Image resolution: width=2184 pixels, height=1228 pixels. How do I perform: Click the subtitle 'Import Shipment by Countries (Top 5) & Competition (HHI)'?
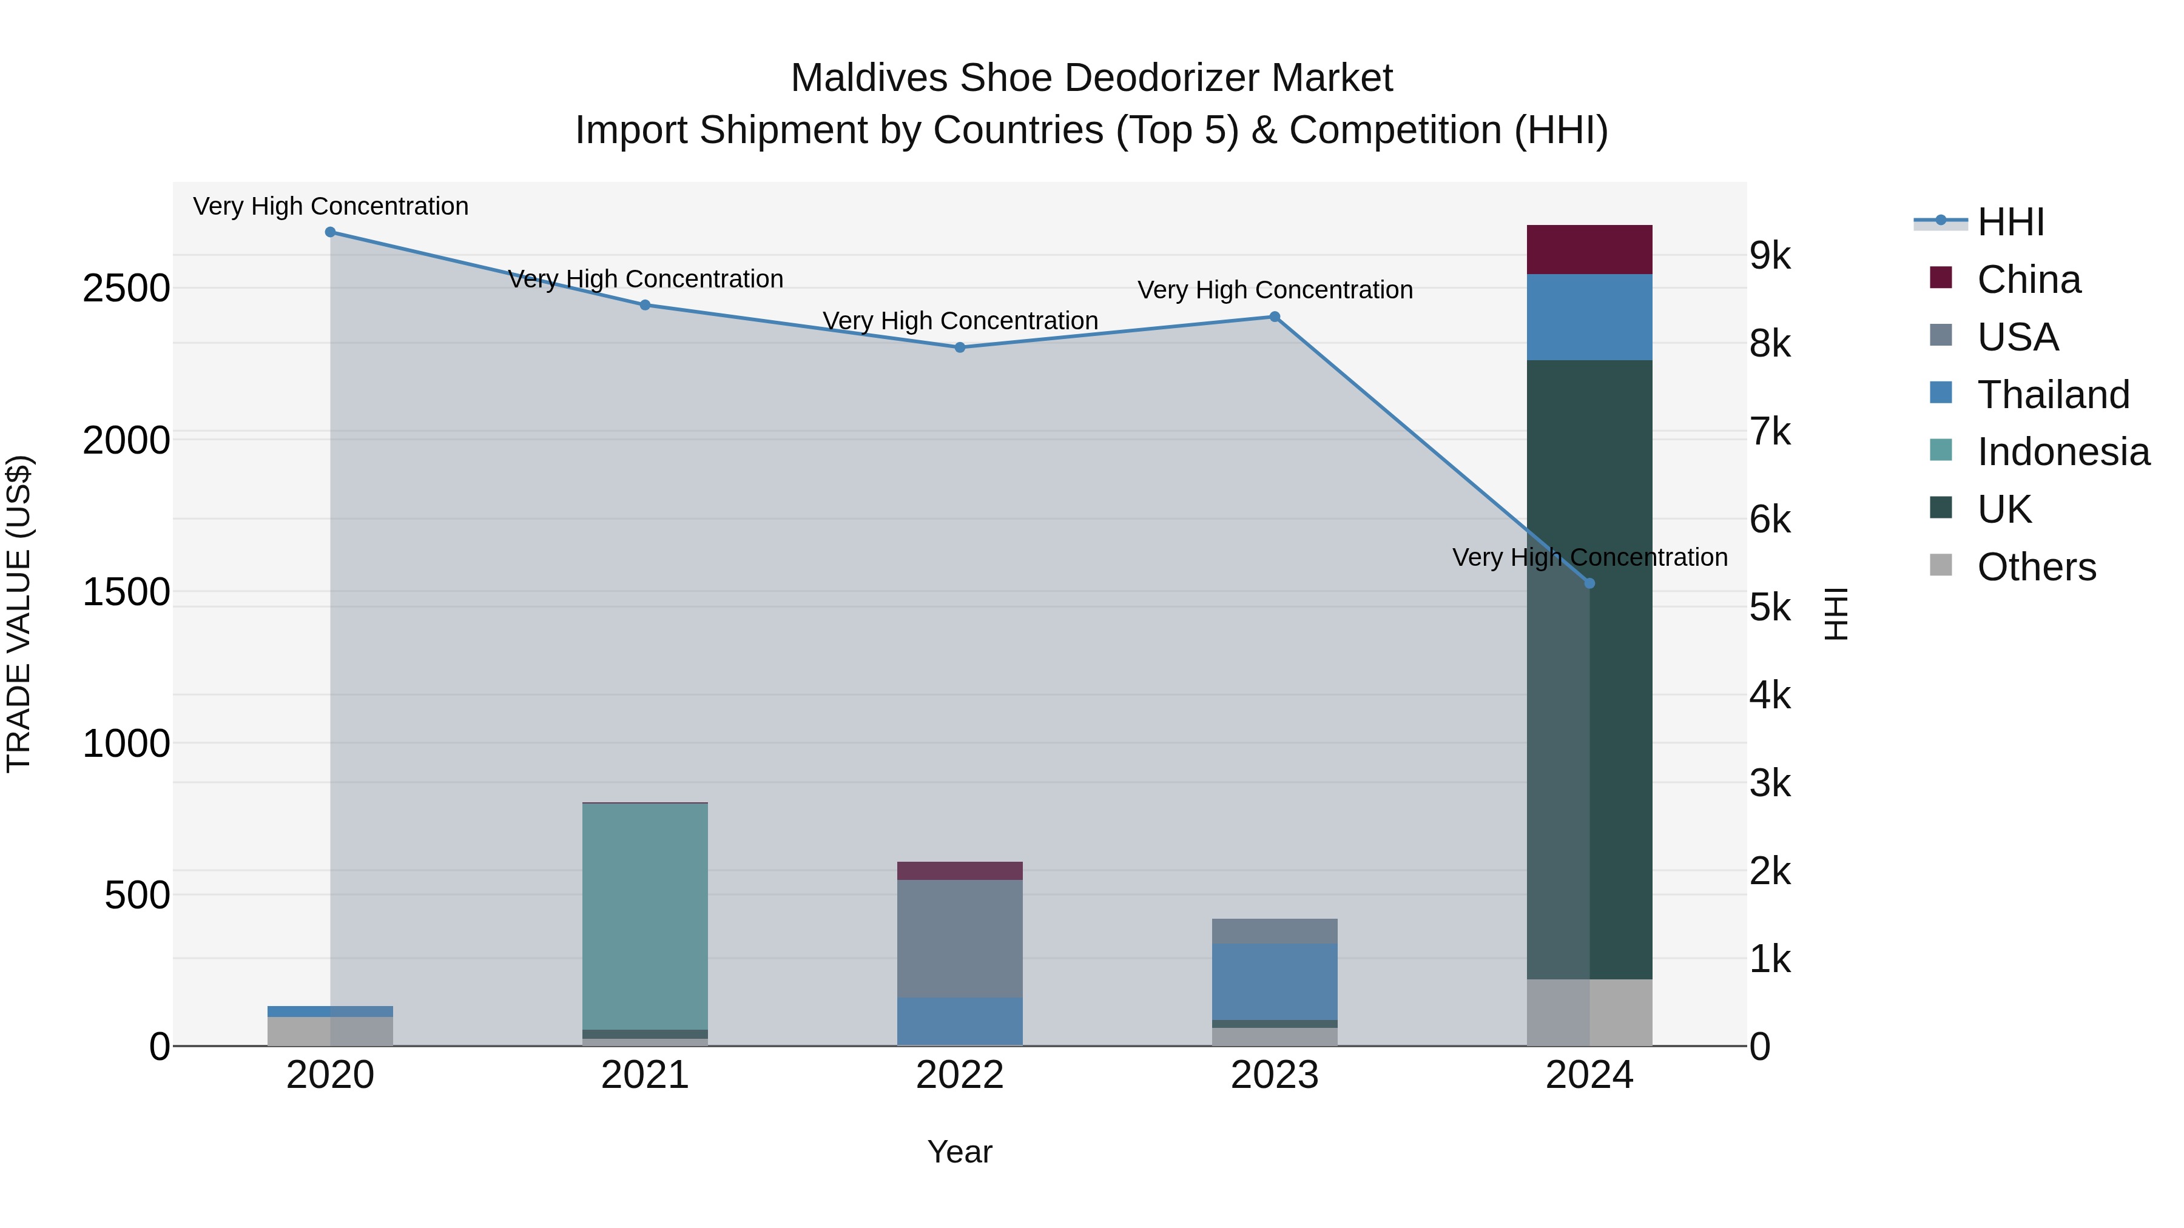pos(1092,130)
